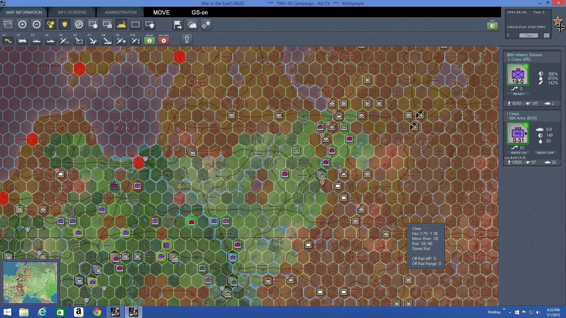Screen dimensions: 566x318
Task: Open the green REPORT info button
Action: point(150,41)
